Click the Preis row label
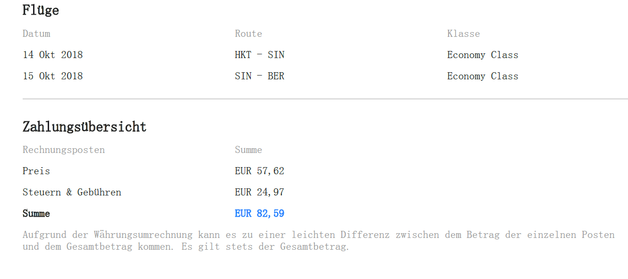628x279 pixels. (36, 171)
